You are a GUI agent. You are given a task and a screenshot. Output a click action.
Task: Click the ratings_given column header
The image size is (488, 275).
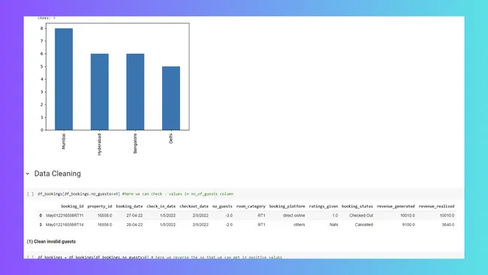(x=323, y=206)
